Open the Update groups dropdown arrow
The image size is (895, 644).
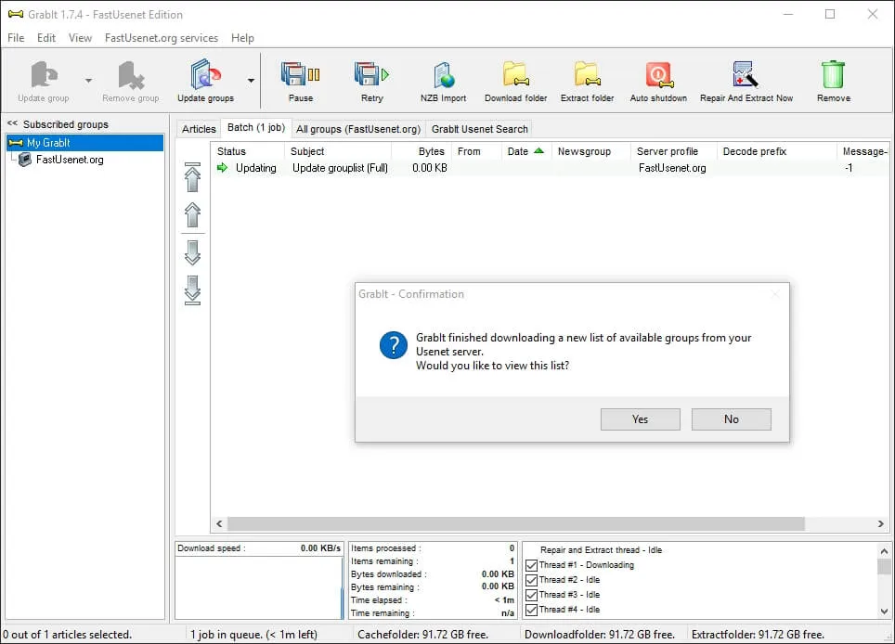coord(252,81)
